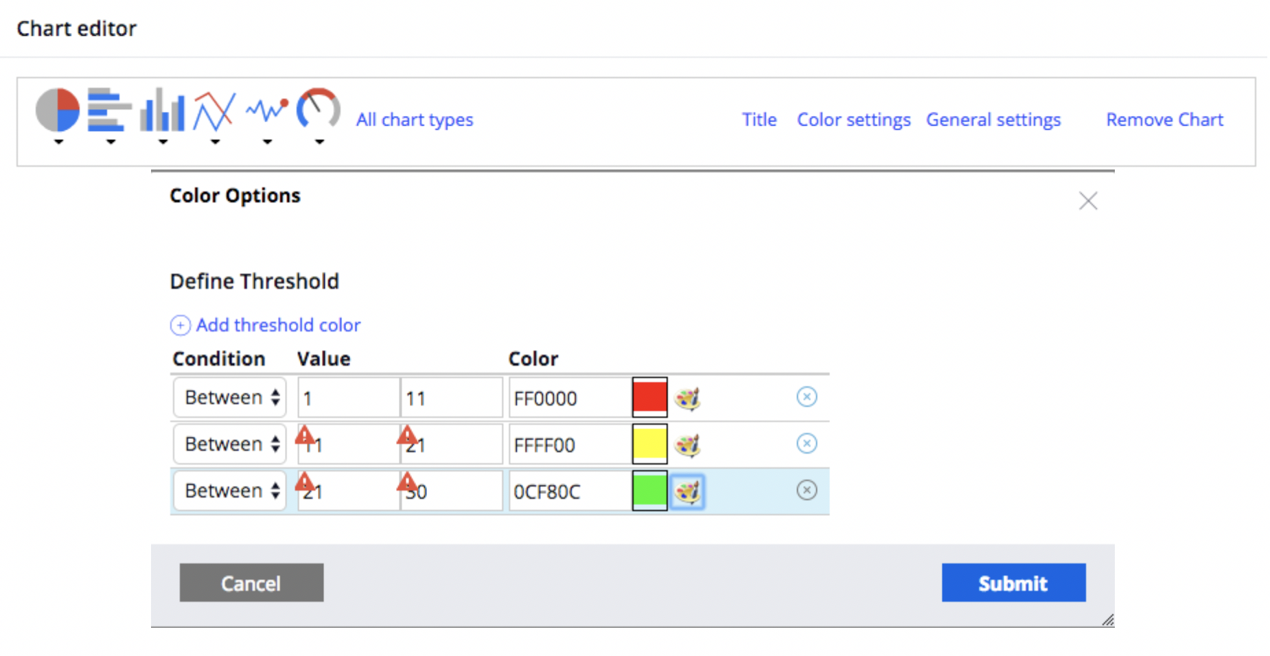The width and height of the screenshot is (1270, 656).
Task: Open dropdown arrow under pie chart icon
Action: [58, 142]
